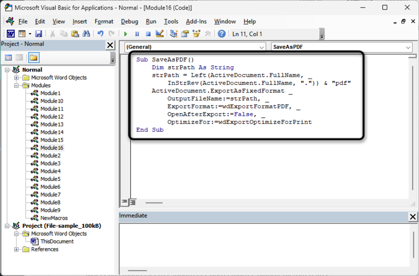Click the Insert Module toolbar icon
The image size is (419, 276).
(22, 34)
